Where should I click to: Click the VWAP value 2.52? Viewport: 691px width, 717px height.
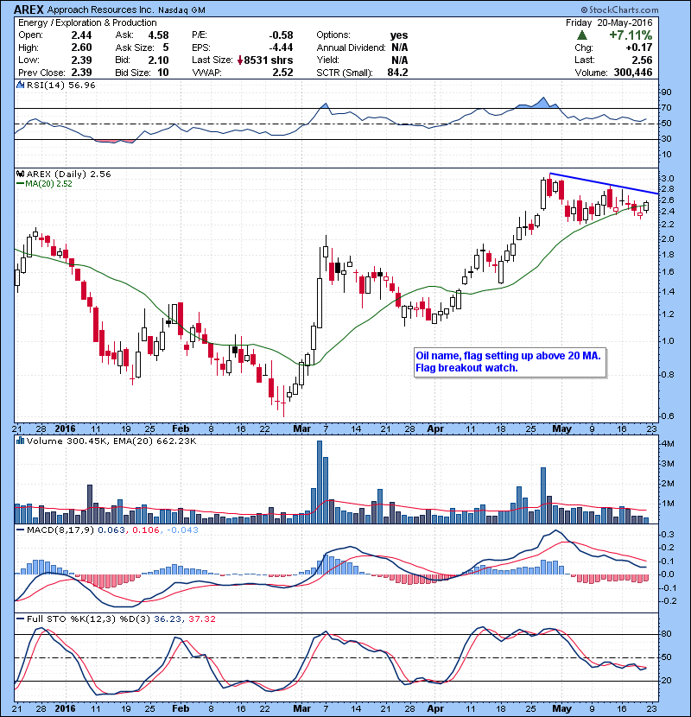(x=282, y=73)
